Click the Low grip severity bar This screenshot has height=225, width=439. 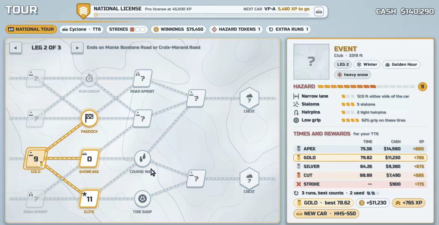(x=350, y=120)
